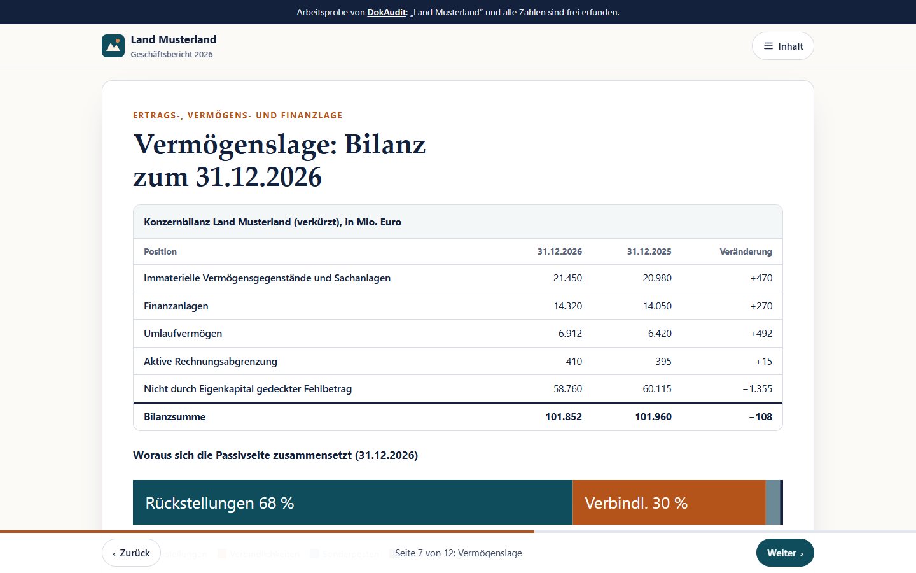Click the Passivseite chart heading
Screen dimensions: 916x573
click(275, 455)
